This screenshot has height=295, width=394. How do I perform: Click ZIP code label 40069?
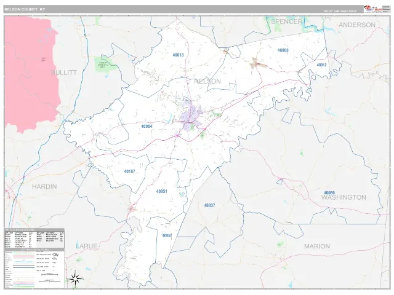(329, 192)
